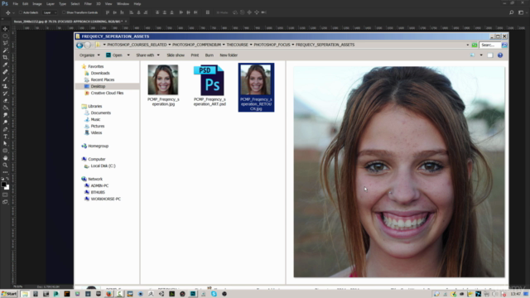
Task: Open Downloads in Favorites
Action: pos(100,73)
